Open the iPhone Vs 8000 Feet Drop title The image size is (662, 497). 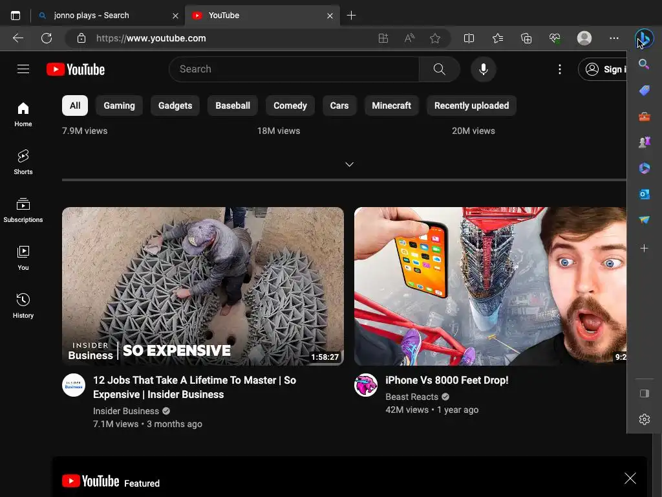(447, 381)
